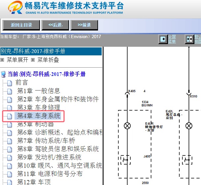Expand all menus via 菜单展开
This screenshot has height=185, width=201.
coord(17,60)
